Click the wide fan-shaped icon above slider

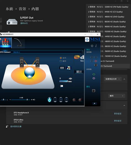70,79
